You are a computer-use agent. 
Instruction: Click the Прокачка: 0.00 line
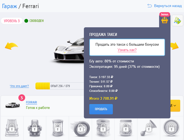(x=101, y=86)
